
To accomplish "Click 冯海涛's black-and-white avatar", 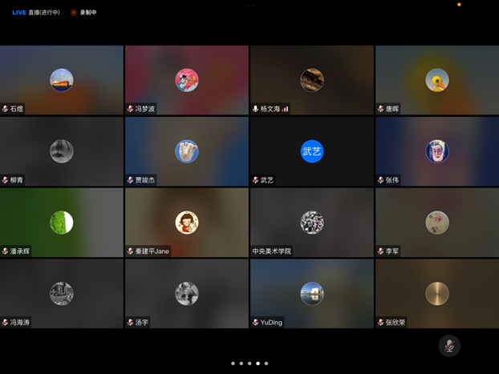I will pyautogui.click(x=62, y=294).
